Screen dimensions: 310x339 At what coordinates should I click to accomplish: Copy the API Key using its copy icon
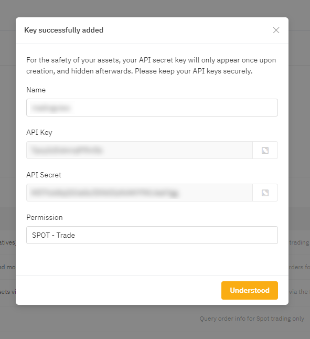265,150
